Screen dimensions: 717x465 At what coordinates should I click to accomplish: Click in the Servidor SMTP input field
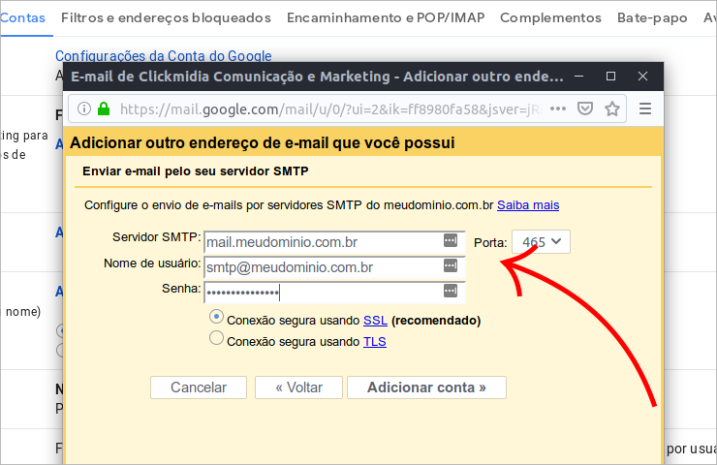pos(334,242)
